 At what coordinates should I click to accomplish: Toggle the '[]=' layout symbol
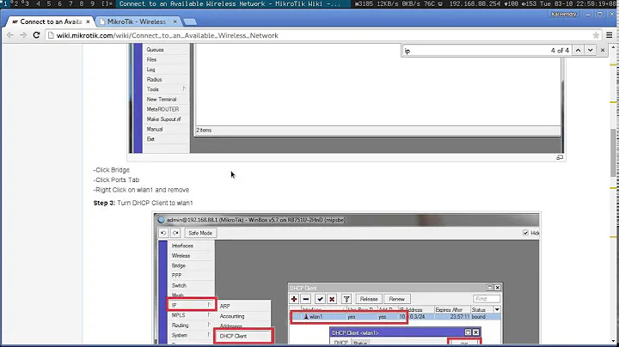107,3
